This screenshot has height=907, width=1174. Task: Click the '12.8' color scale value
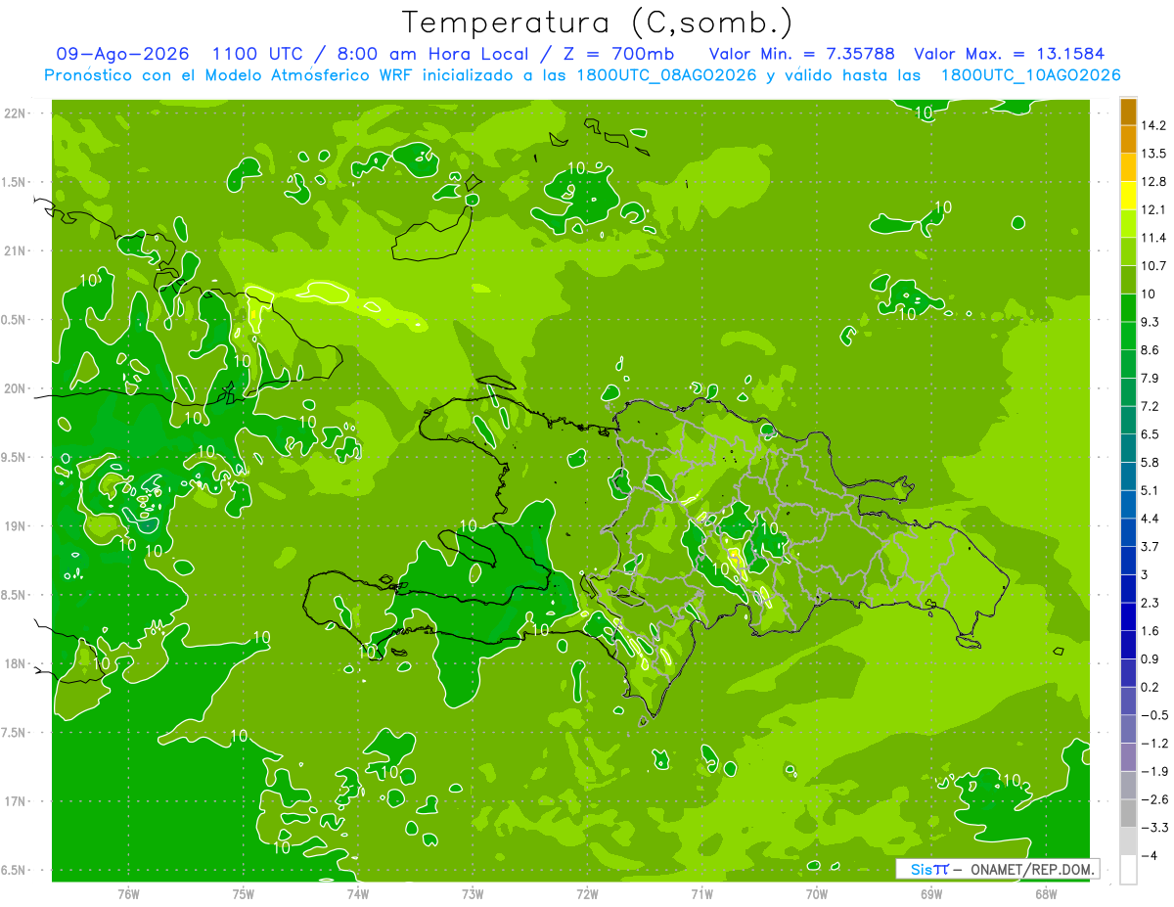(x=1154, y=182)
